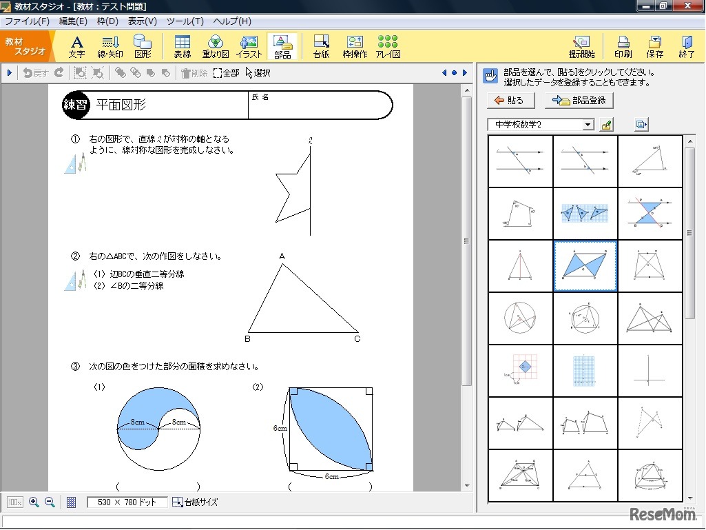
Task: Select the 文字 text tool
Action: 77,47
